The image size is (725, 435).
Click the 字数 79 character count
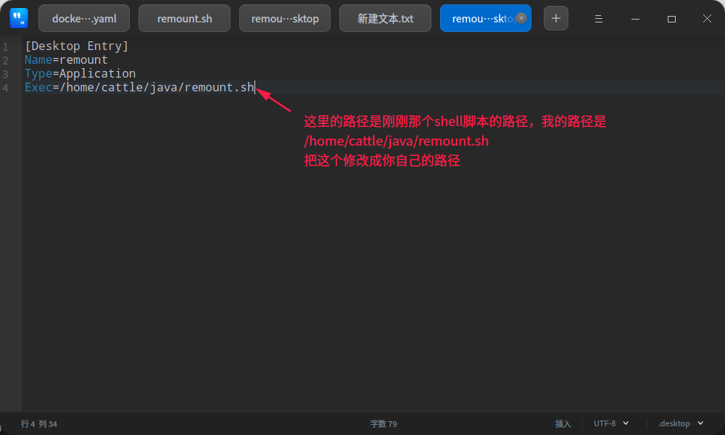(x=384, y=423)
